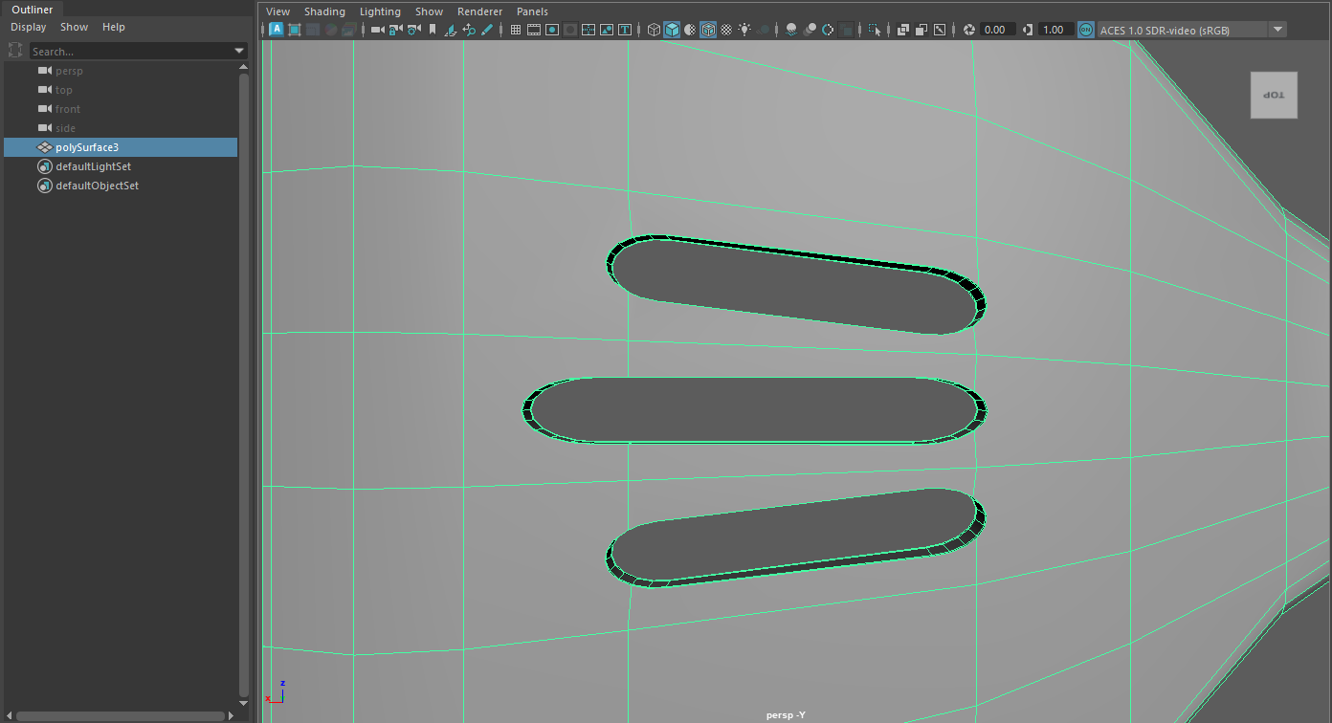The height and width of the screenshot is (723, 1332).
Task: Toggle the Gate mask icon
Action: [x=570, y=30]
